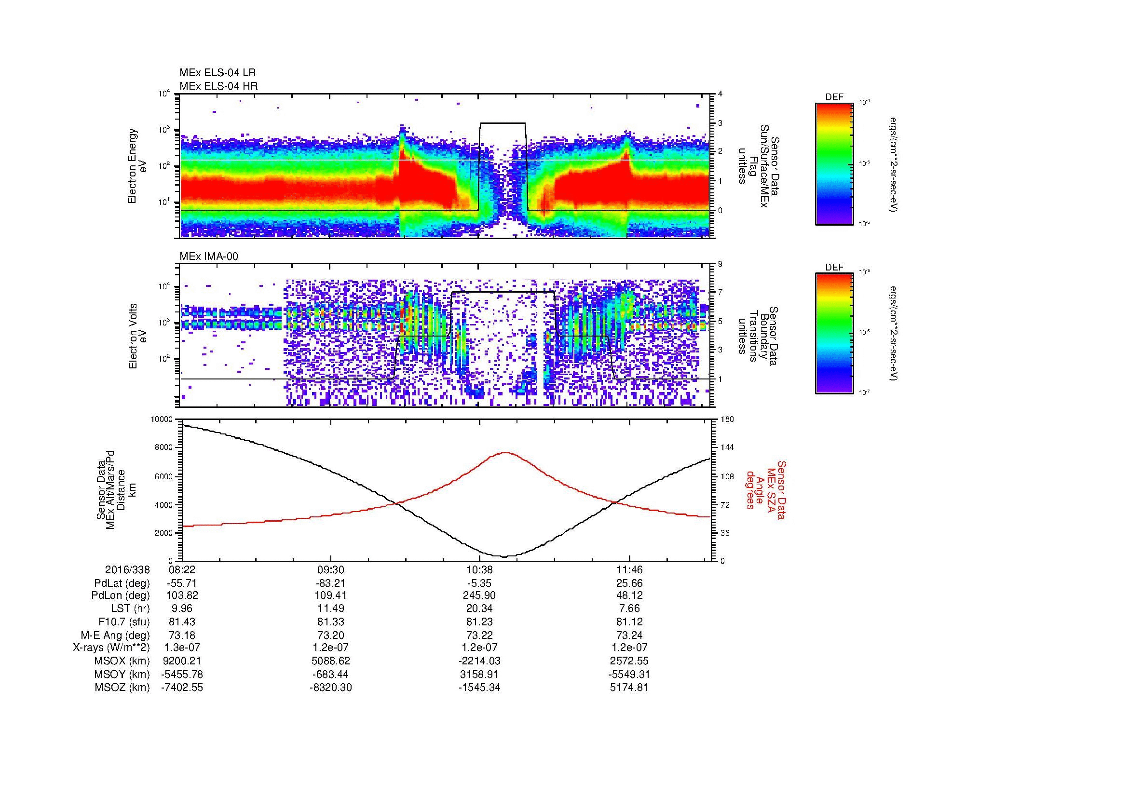
Task: Click the 'MEx ELS-04 LR' plot title
Action: click(x=217, y=73)
